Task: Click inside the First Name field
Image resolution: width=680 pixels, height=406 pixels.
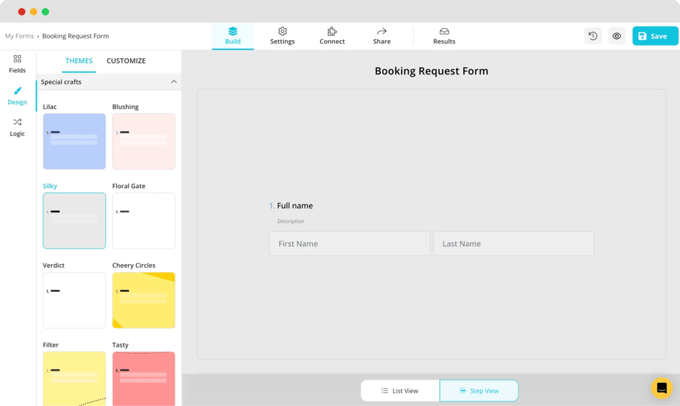Action: point(349,243)
